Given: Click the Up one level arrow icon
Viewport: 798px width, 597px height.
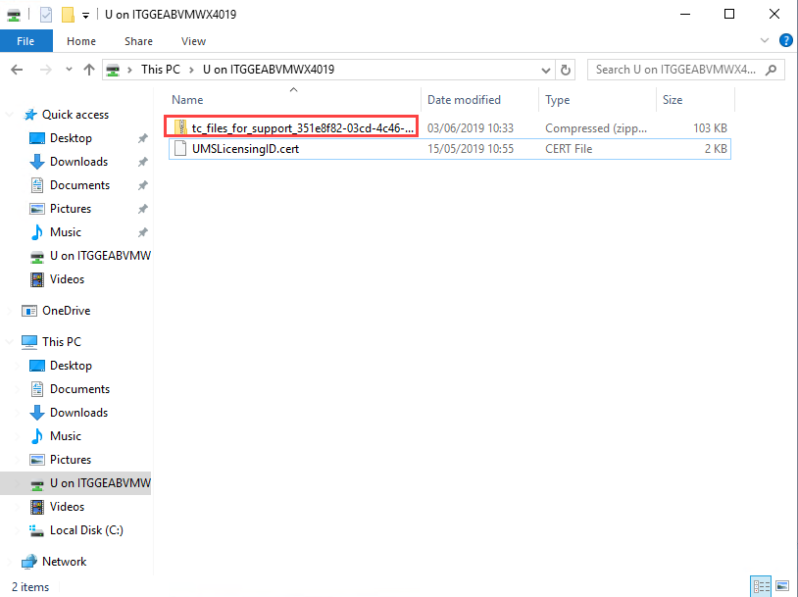Looking at the screenshot, I should tap(89, 70).
